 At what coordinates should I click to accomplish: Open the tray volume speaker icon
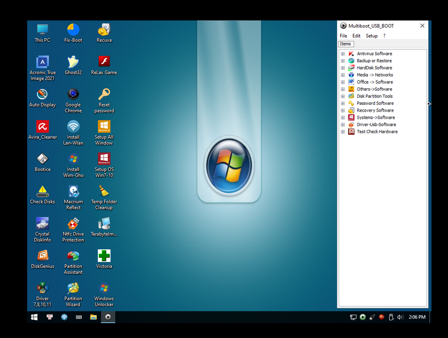[x=400, y=317]
